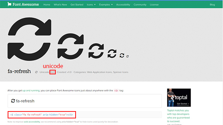Select 'fa-refresh' text in example box
The height and width of the screenshot is (125, 223).
click(25, 101)
